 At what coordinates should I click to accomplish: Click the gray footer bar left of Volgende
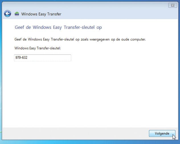click(75, 133)
